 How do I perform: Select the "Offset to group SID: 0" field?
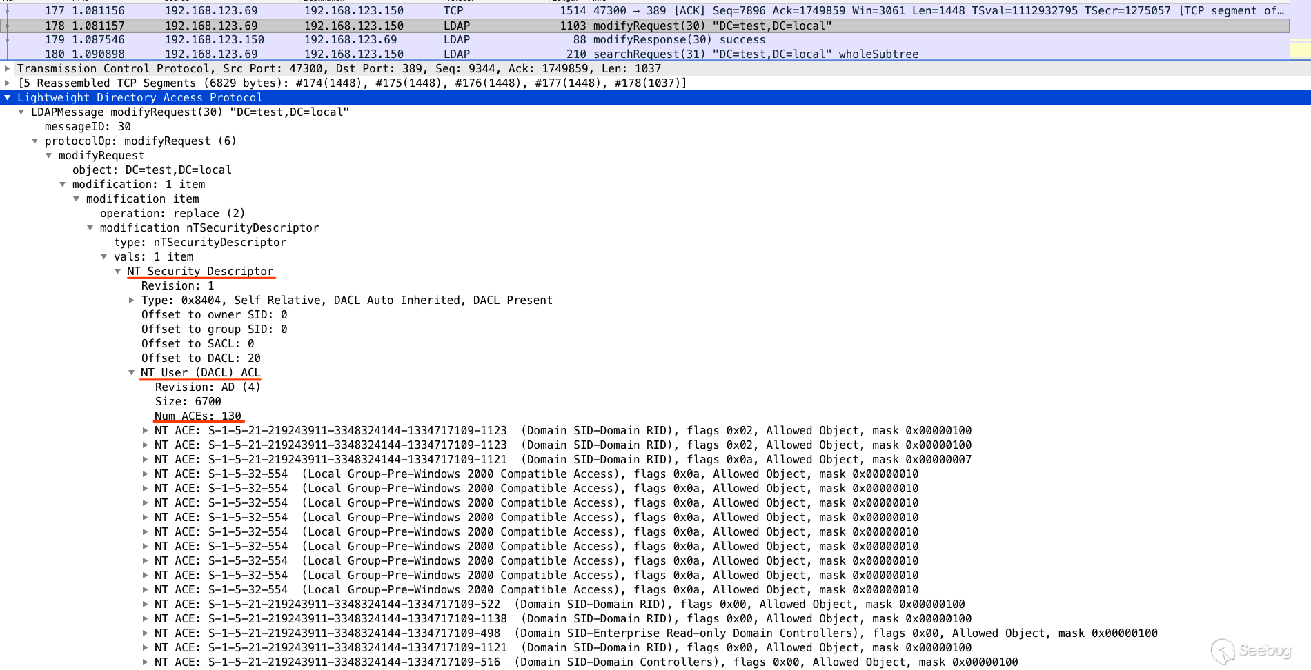(x=215, y=329)
